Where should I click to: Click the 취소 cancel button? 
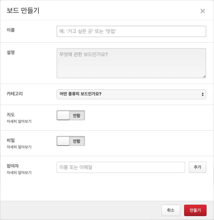[x=171, y=210]
